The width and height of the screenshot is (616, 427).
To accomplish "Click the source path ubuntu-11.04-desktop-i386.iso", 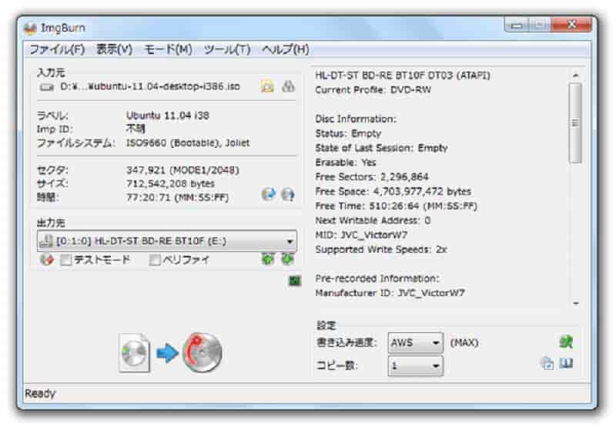I will 149,86.
